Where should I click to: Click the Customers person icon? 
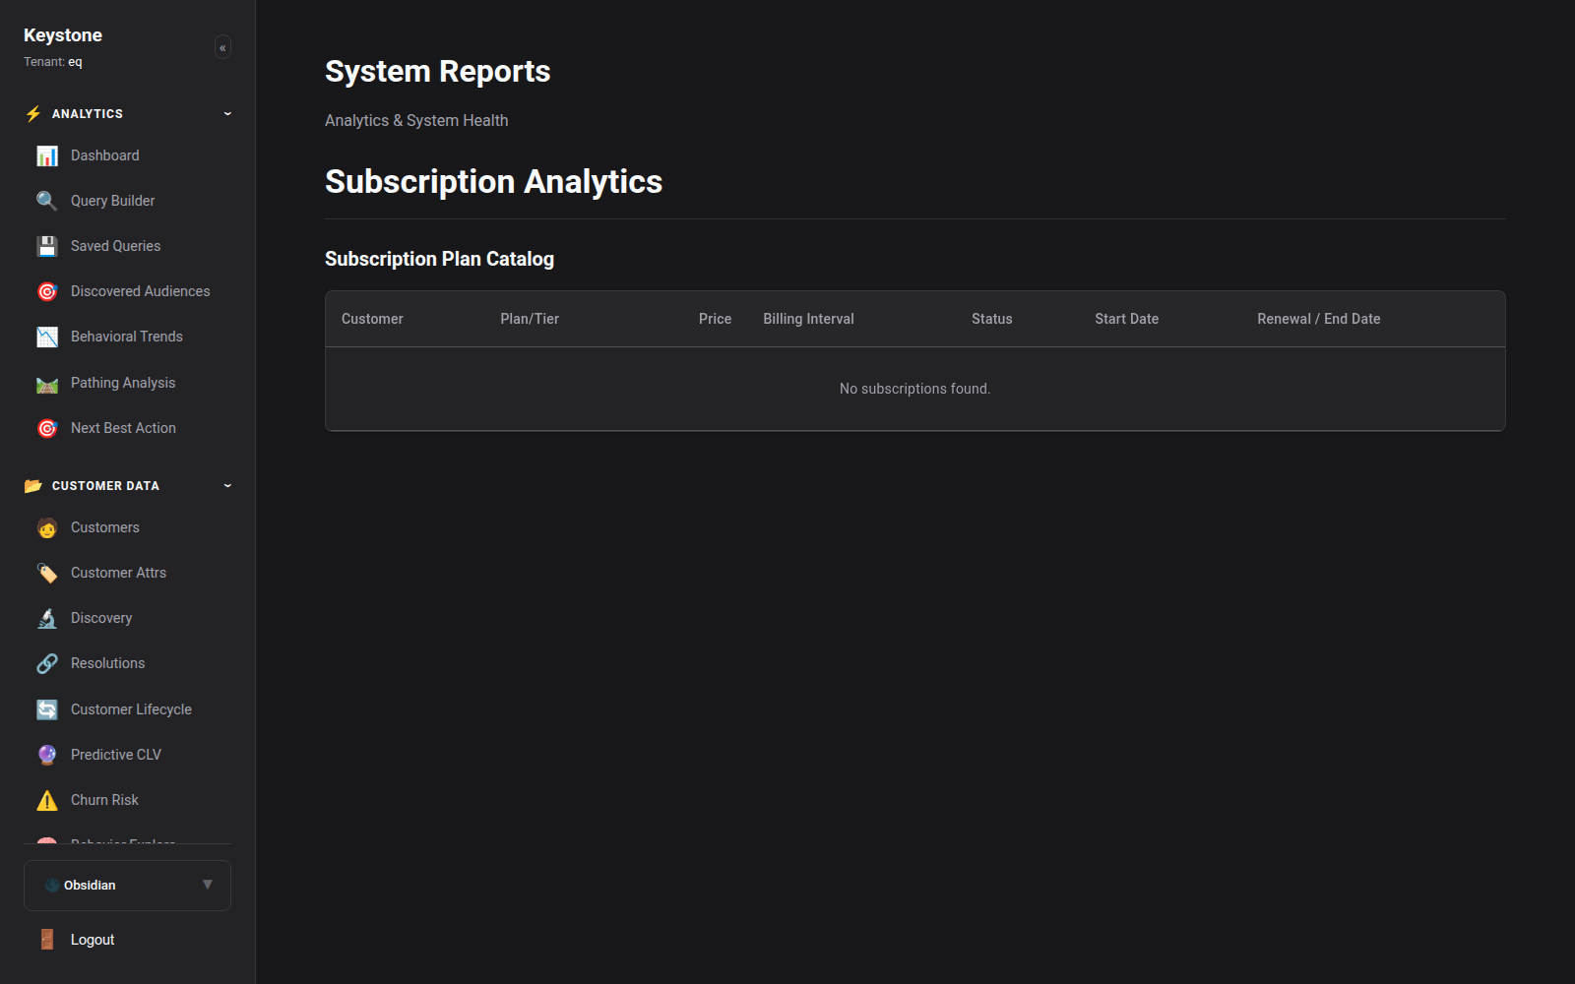pyautogui.click(x=47, y=528)
